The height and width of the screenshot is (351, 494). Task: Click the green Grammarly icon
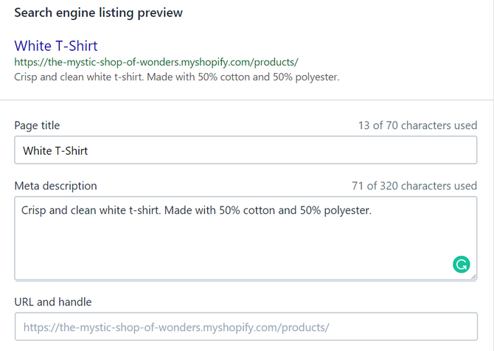(461, 264)
